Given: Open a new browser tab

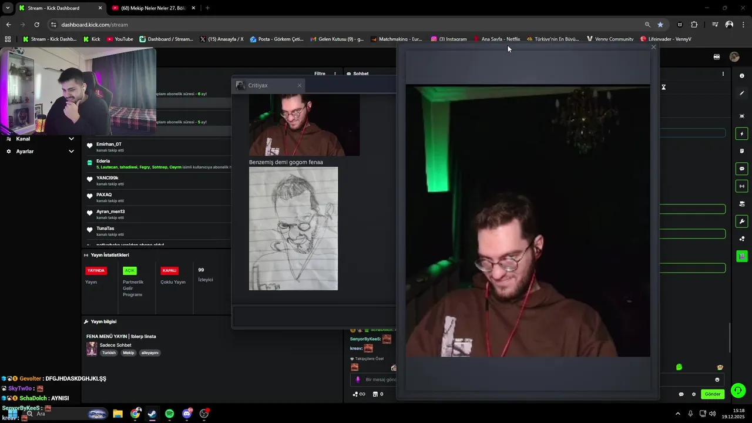Looking at the screenshot, I should coord(207,8).
